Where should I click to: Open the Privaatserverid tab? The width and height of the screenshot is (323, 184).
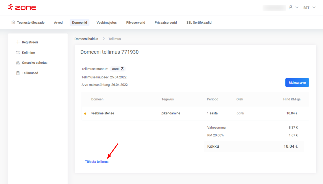[x=166, y=23]
